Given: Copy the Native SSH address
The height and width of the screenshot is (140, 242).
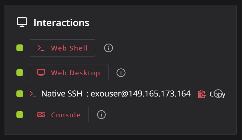Looking at the screenshot, I should [x=212, y=94].
